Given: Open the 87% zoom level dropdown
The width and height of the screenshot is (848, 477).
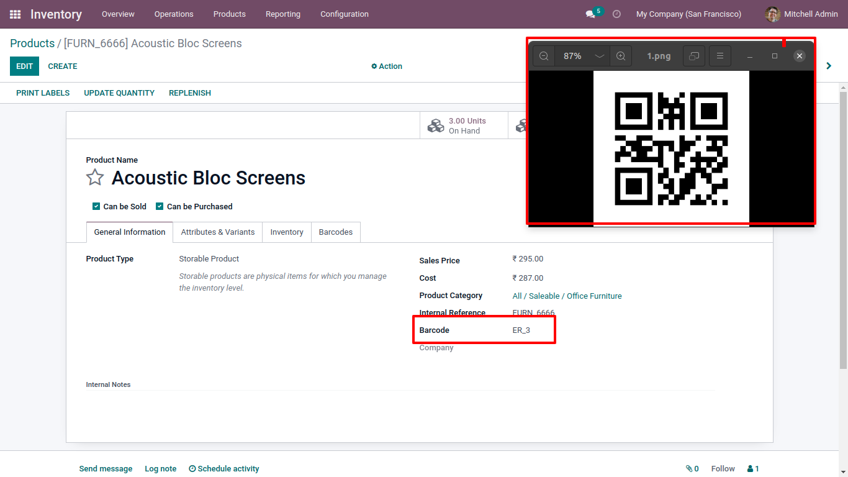Looking at the screenshot, I should click(x=582, y=56).
